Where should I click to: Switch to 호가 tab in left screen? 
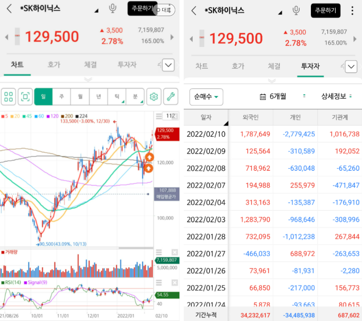pos(54,65)
